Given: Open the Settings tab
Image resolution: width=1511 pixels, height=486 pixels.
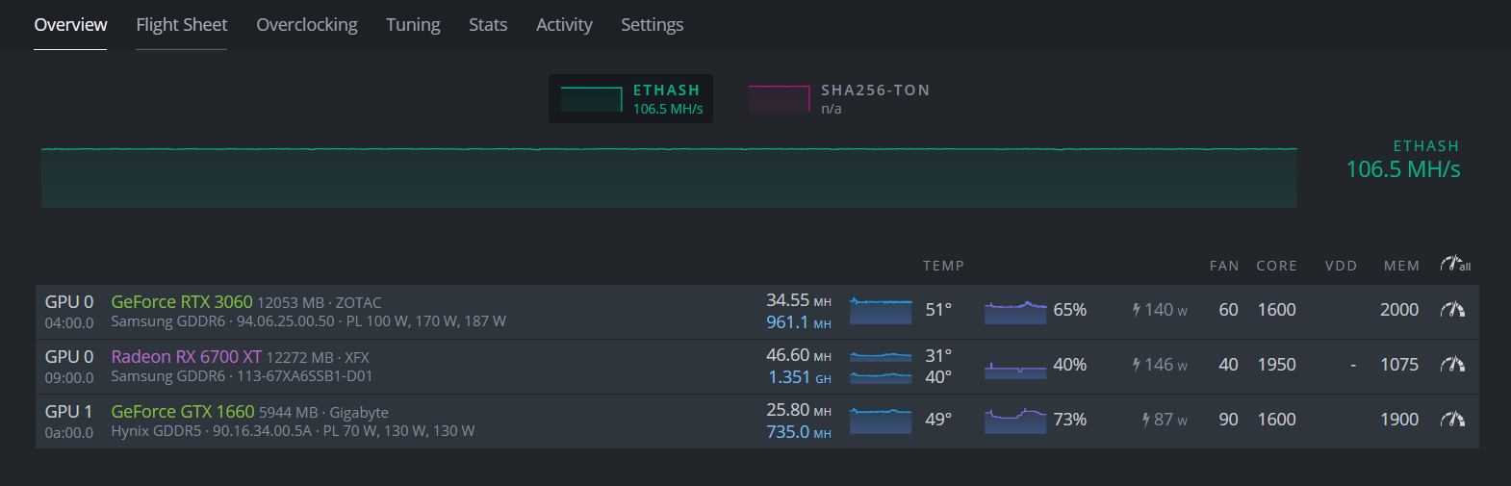Looking at the screenshot, I should [x=652, y=25].
